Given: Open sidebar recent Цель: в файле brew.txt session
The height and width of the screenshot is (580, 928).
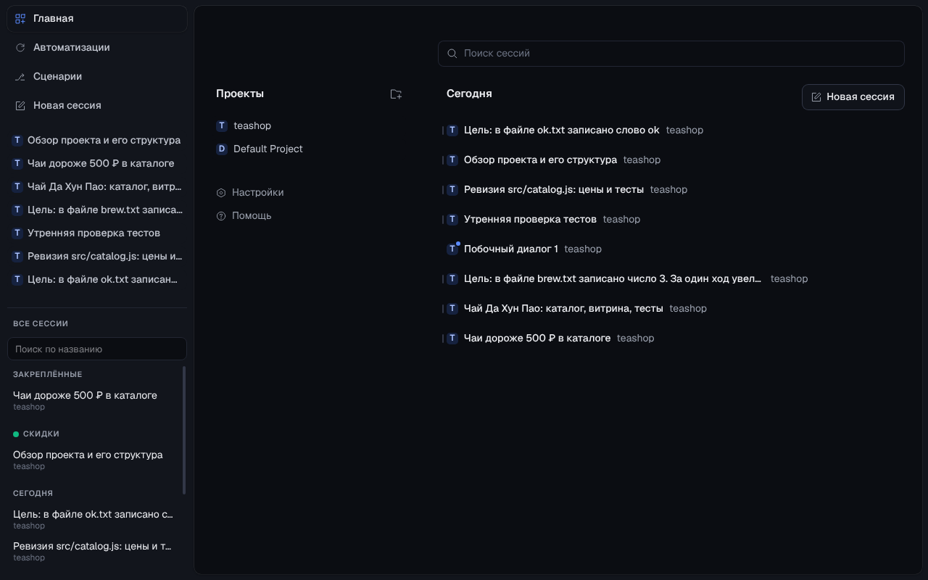Looking at the screenshot, I should (x=97, y=210).
